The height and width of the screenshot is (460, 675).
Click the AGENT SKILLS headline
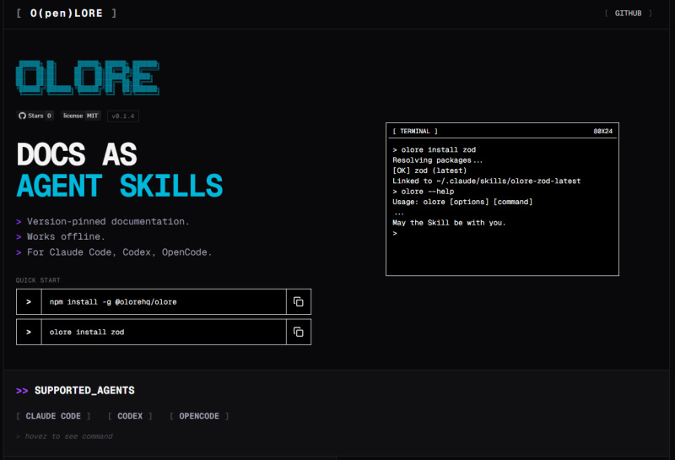(119, 186)
